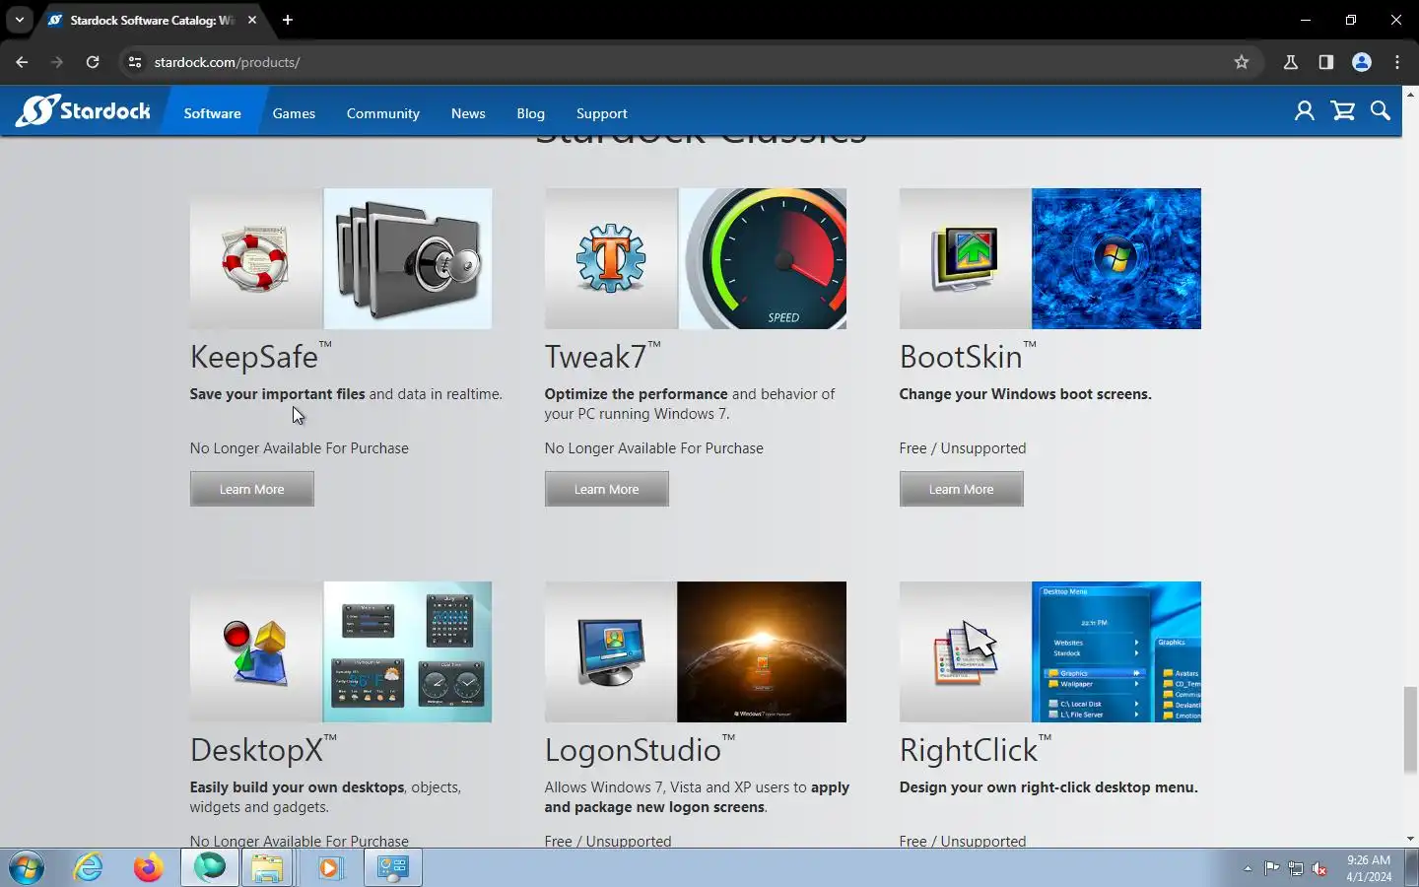This screenshot has height=887, width=1419.
Task: Open Chrome Labs flask icon
Action: tap(1291, 62)
